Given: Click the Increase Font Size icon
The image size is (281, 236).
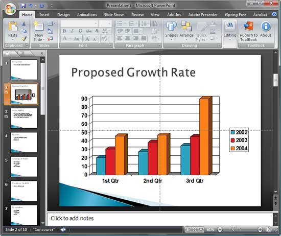Looking at the screenshot, I should coord(87,38).
